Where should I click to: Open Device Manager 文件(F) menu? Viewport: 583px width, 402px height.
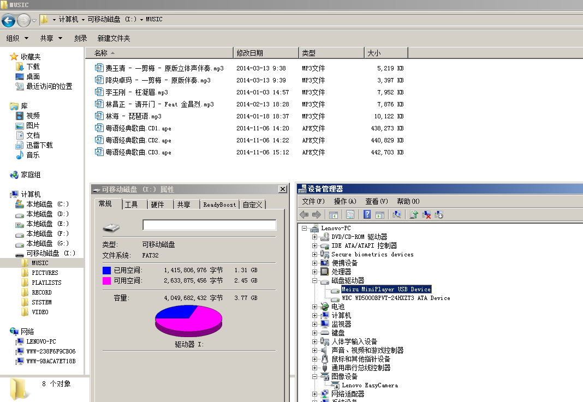[313, 201]
